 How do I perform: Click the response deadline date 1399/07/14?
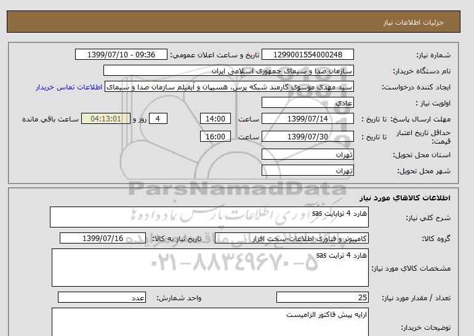pyautogui.click(x=307, y=118)
